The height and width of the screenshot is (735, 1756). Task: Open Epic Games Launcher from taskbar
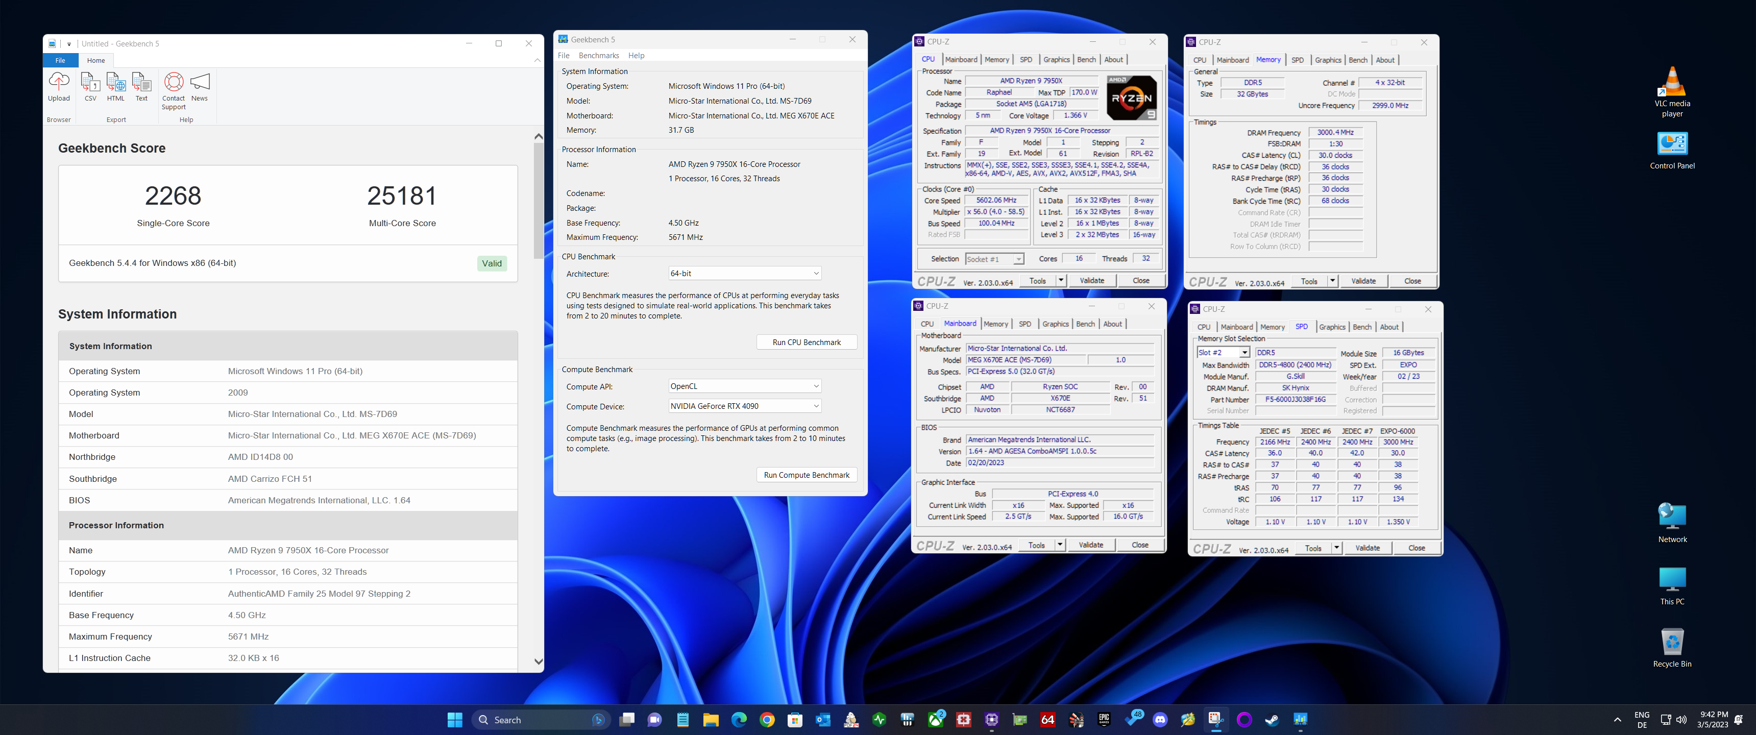coord(1104,719)
